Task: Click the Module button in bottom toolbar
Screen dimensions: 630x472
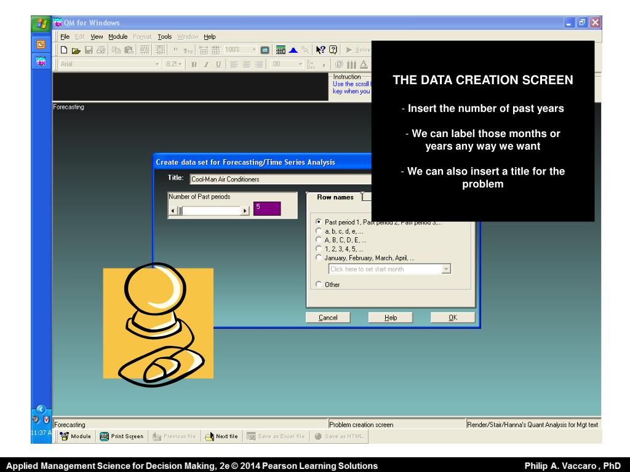Action: (75, 436)
